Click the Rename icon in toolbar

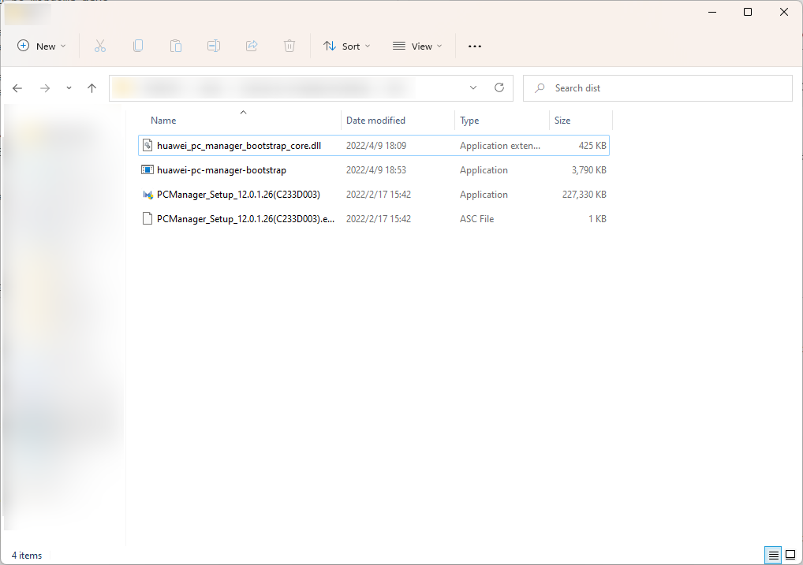[214, 46]
